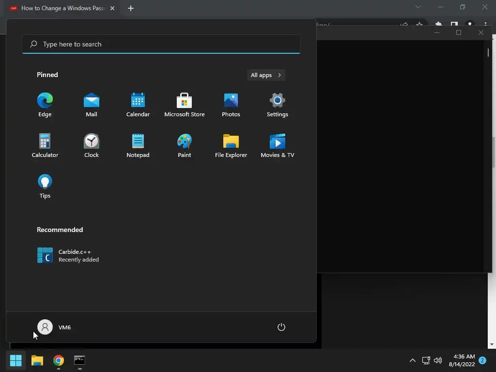The image size is (496, 372).
Task: Show All apps list
Action: pos(266,75)
